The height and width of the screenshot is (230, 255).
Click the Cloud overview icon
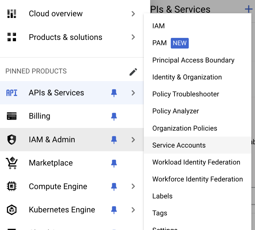(12, 14)
